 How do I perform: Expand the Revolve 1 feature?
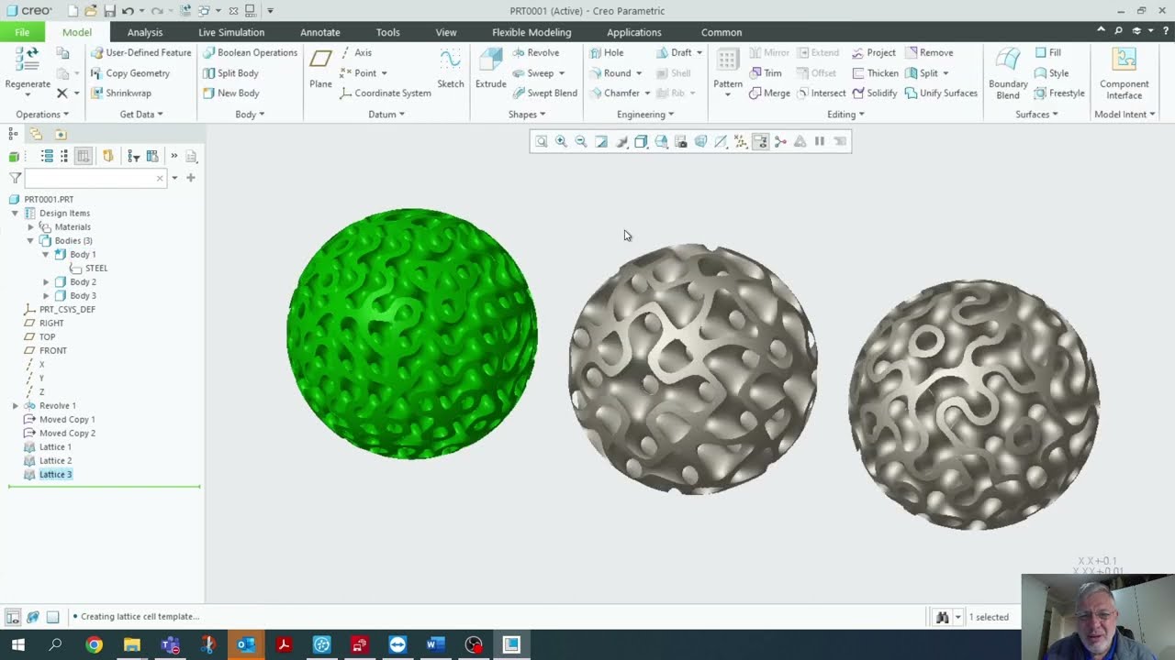15,405
